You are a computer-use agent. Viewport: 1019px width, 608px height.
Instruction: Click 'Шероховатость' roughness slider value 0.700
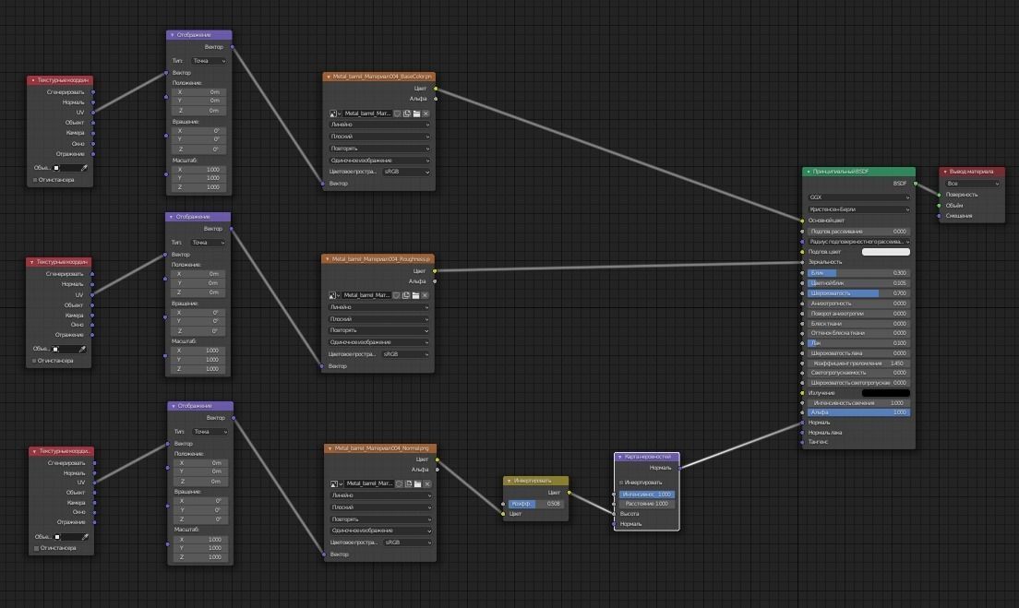point(858,293)
